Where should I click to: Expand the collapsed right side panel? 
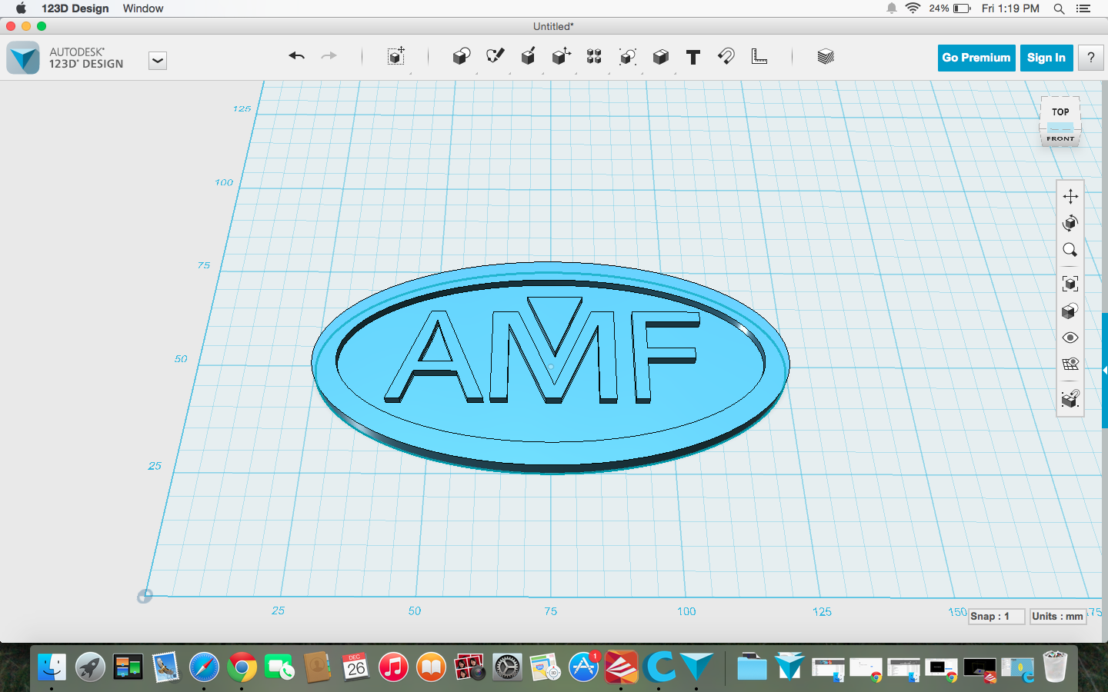pyautogui.click(x=1105, y=371)
